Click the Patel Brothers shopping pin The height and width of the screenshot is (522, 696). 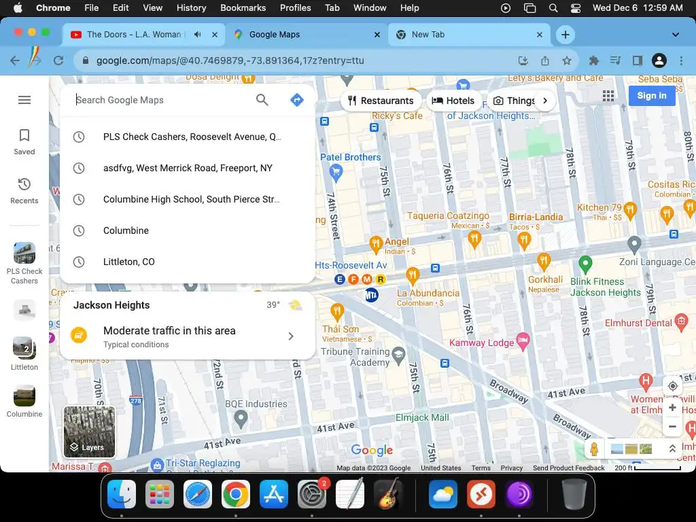pos(336,172)
